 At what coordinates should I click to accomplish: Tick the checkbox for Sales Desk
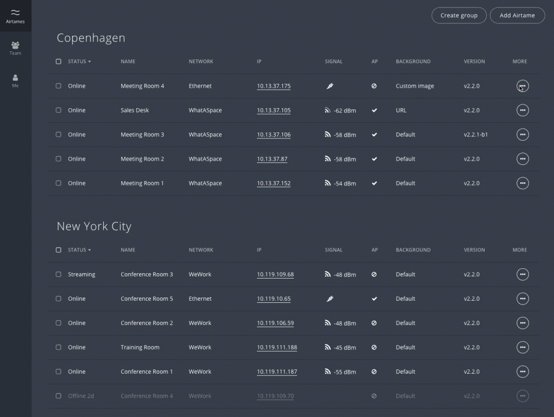point(58,110)
